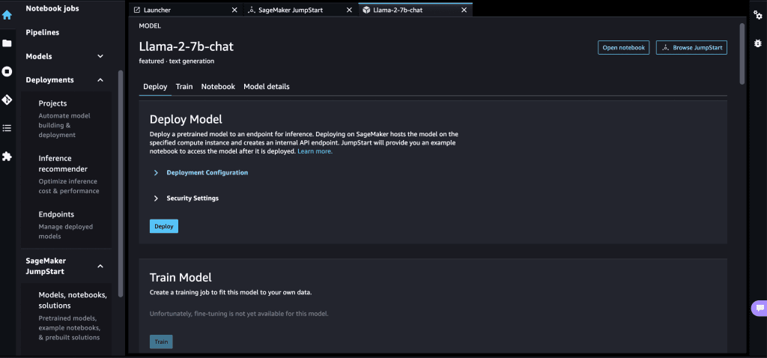Click the Train Model heading
Viewport: 767px width, 358px height.
181,277
